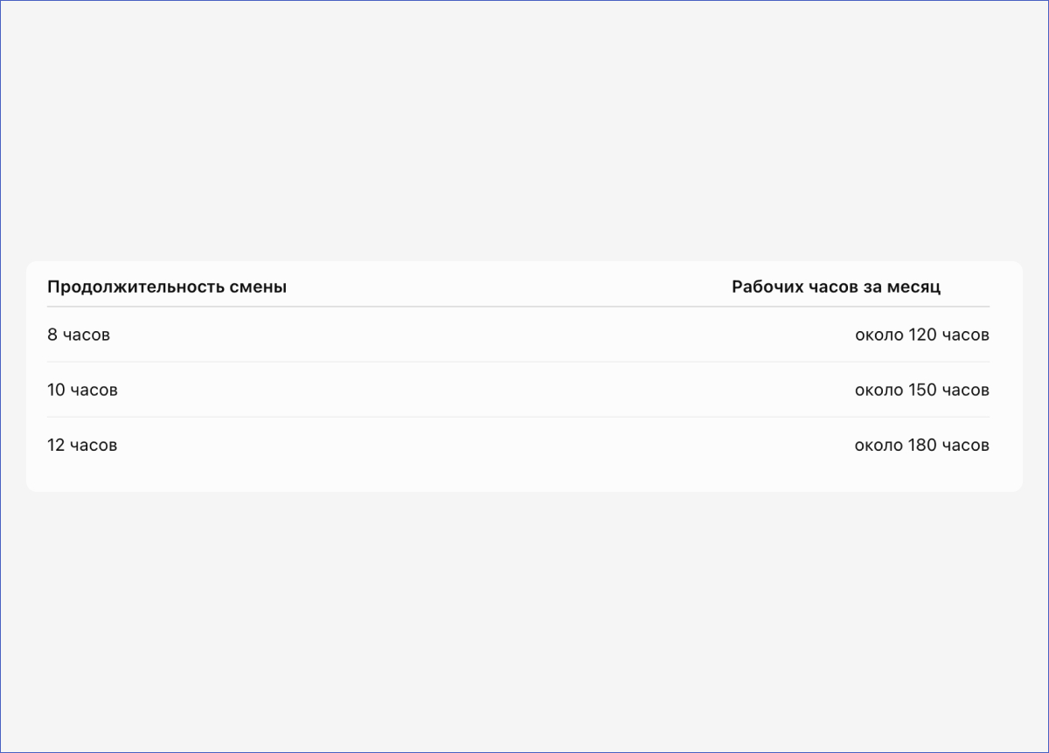Image resolution: width=1049 pixels, height=753 pixels.
Task: Click the number "10" in the shift column
Action: tap(56, 390)
